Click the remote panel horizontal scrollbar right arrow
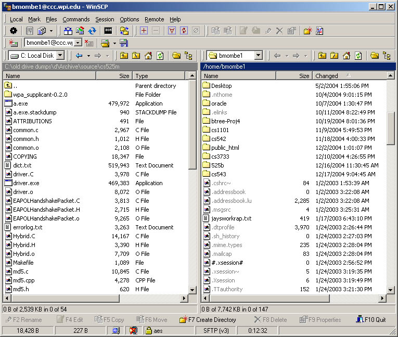This screenshot has width=398, height=337. point(382,298)
